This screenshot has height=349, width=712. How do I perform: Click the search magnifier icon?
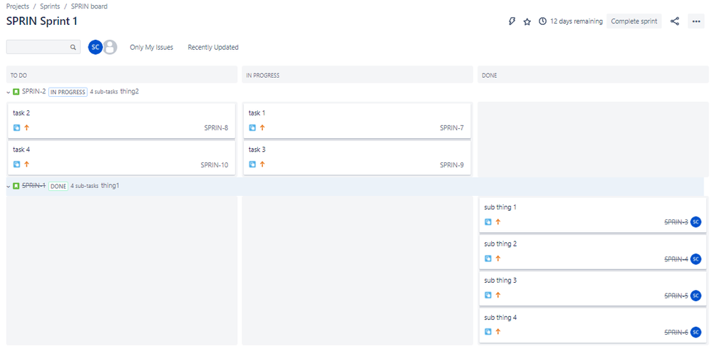73,47
